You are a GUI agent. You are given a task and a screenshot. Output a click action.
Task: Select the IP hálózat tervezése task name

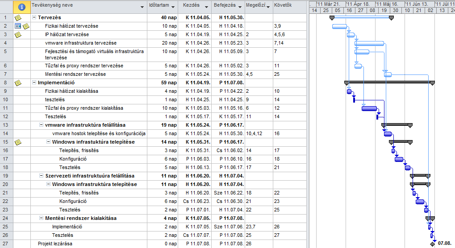67,34
